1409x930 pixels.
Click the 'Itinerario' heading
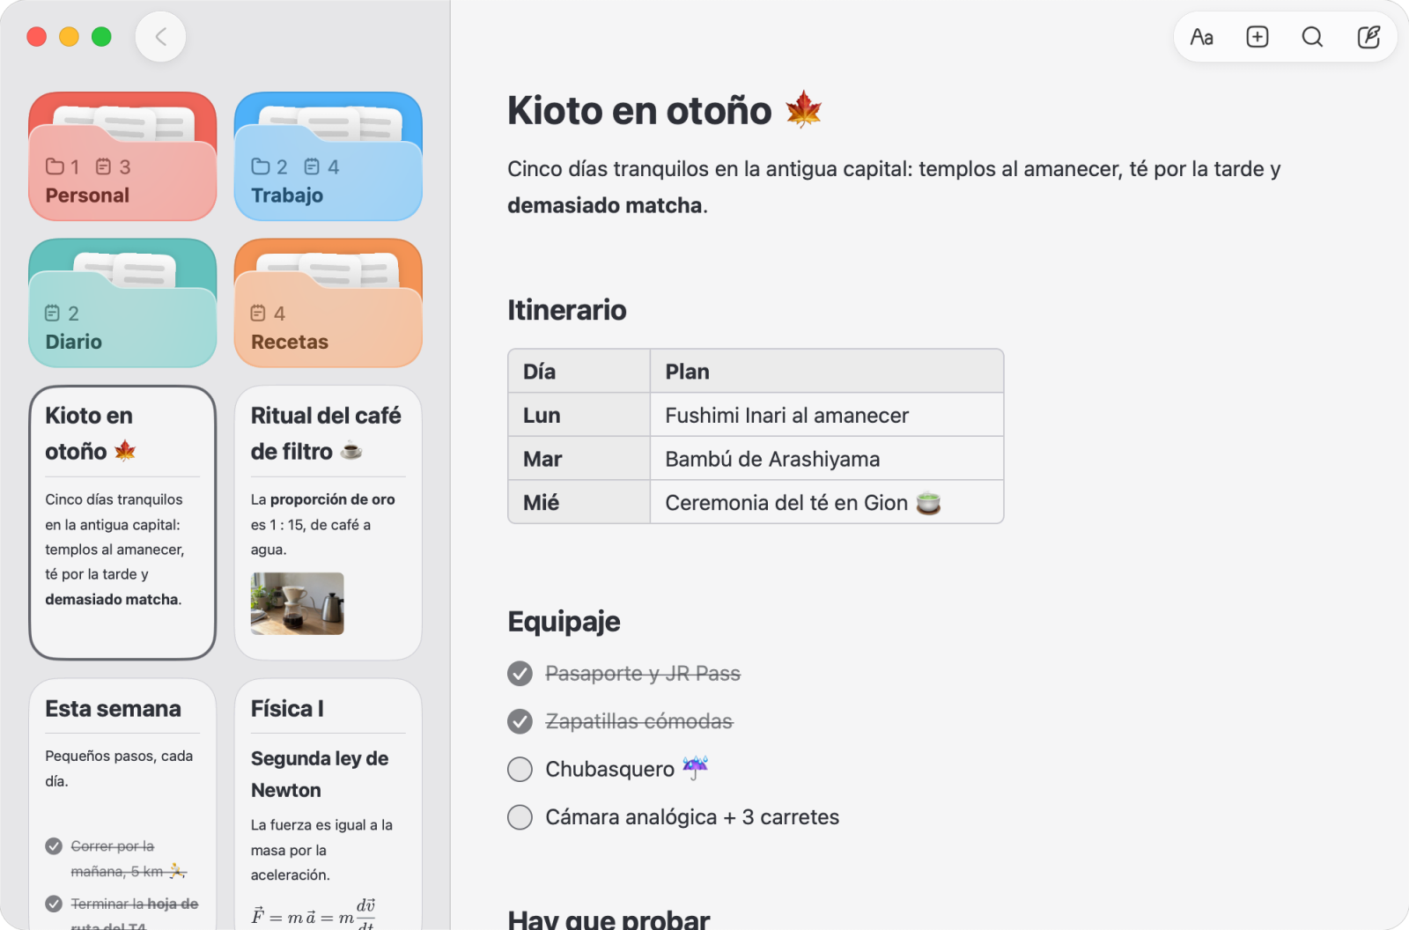(567, 310)
